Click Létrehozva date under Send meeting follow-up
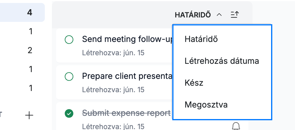The width and height of the screenshot is (295, 130). click(113, 53)
